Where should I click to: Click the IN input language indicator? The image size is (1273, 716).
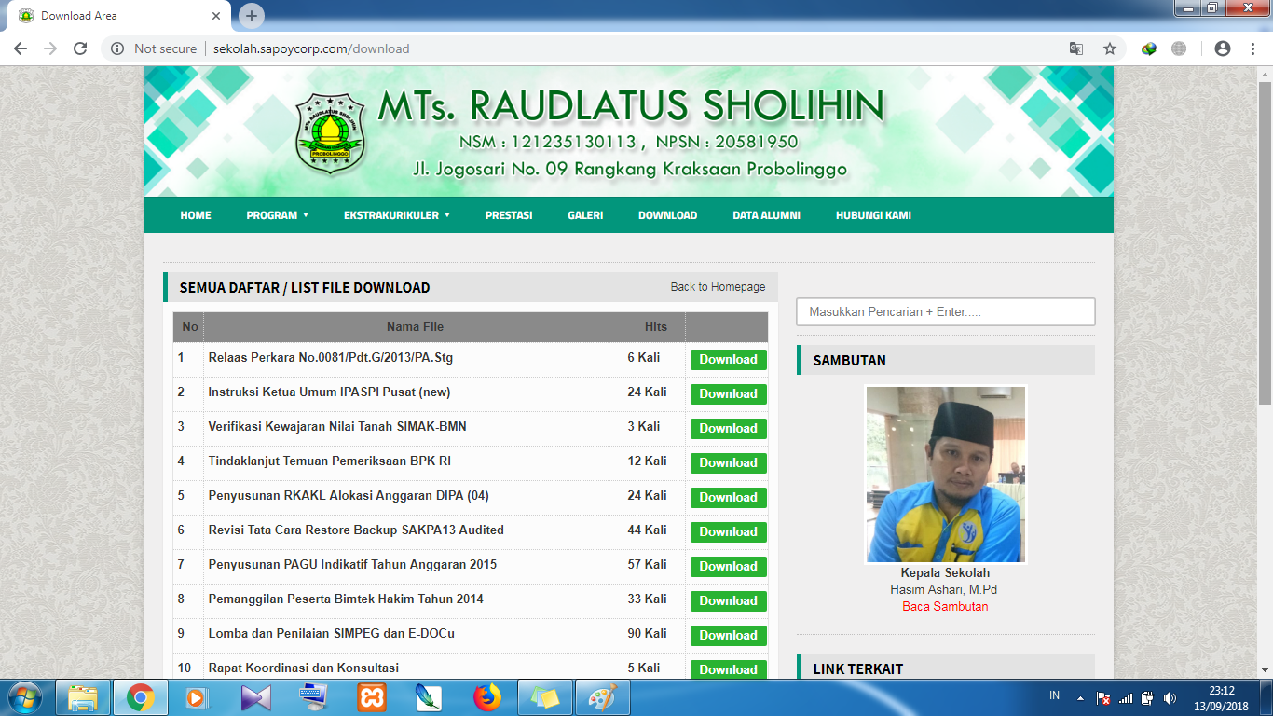1055,695
